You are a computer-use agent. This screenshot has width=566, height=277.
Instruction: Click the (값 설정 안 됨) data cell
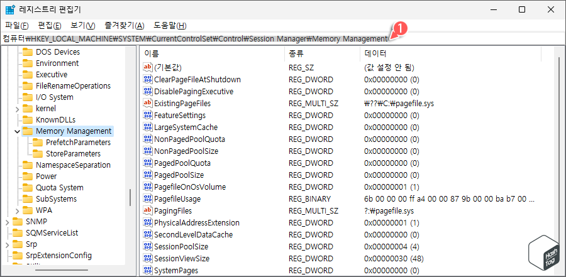pos(389,67)
